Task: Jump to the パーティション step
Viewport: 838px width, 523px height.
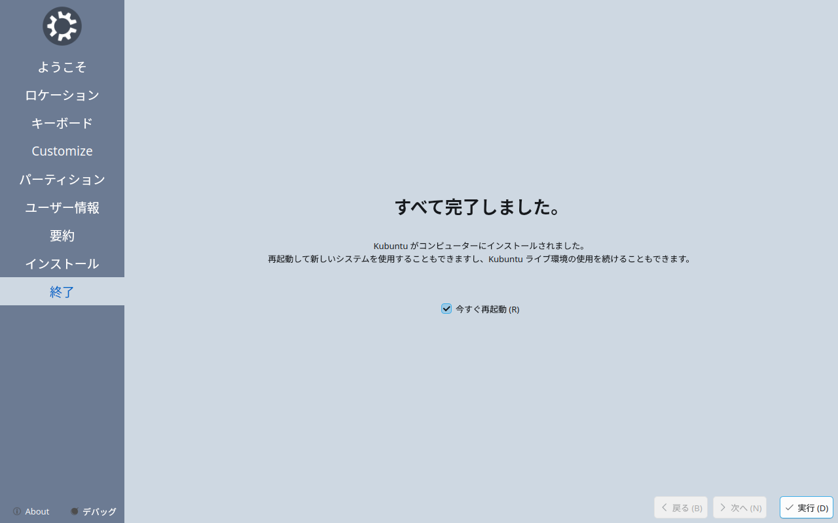Action: [x=62, y=179]
